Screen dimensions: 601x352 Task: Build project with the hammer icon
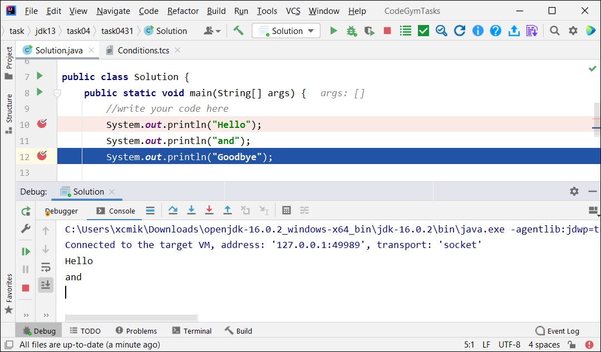click(238, 31)
